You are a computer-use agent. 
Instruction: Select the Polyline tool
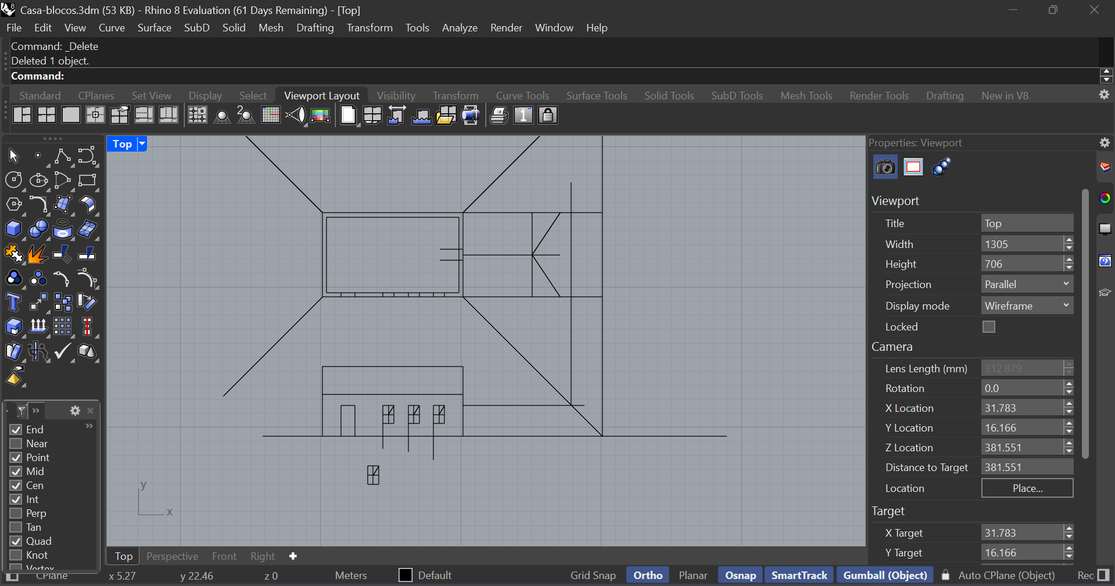click(62, 156)
